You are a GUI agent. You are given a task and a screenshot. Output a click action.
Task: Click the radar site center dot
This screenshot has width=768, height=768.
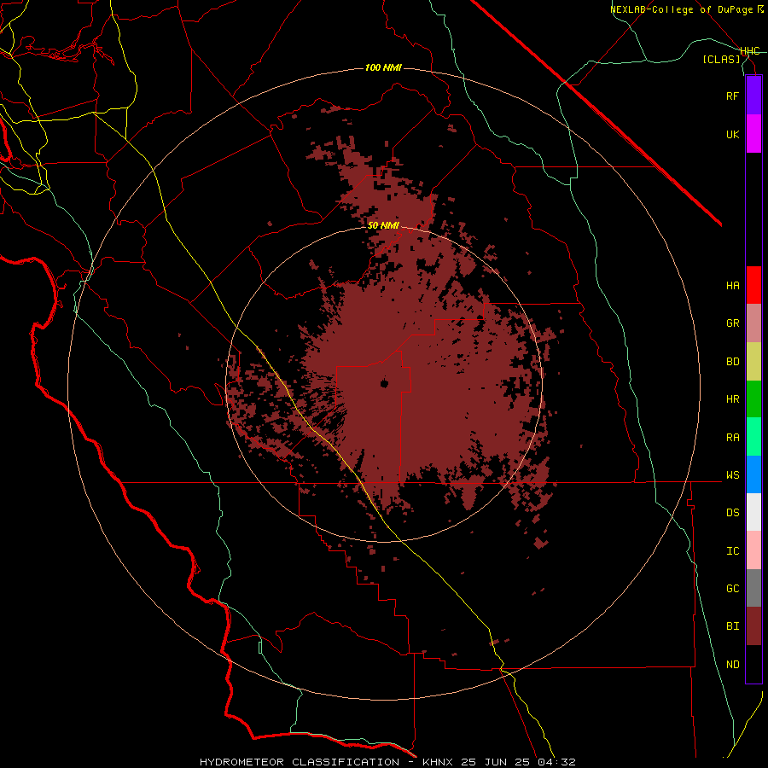click(384, 383)
